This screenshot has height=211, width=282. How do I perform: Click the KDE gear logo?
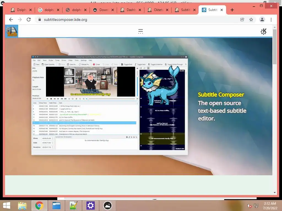tap(264, 31)
